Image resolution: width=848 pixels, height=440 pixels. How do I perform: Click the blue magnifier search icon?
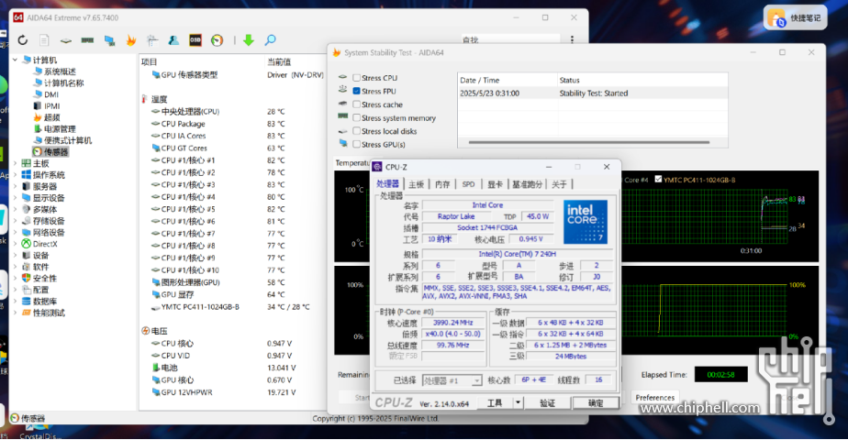(270, 40)
